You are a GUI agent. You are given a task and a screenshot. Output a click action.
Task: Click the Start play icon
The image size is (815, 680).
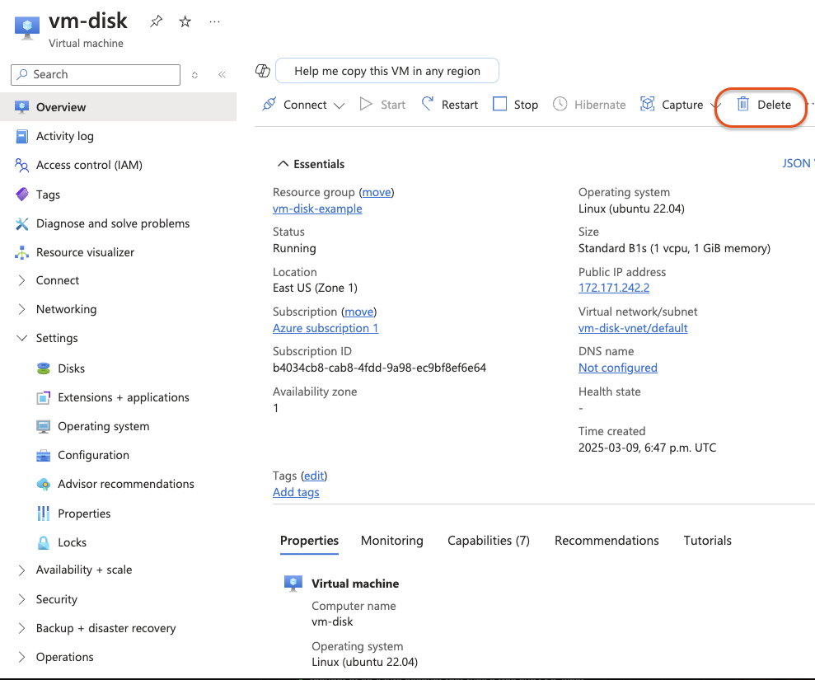pos(366,104)
